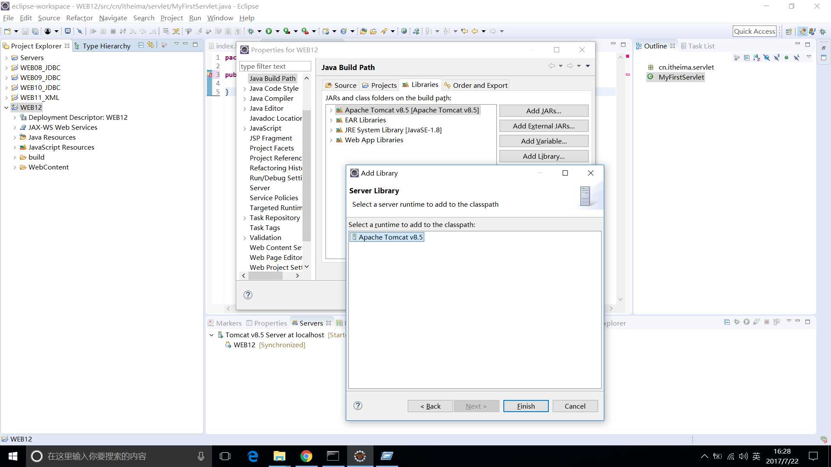This screenshot has height=467, width=831.
Task: Open File Explorer from the taskbar
Action: (x=280, y=456)
